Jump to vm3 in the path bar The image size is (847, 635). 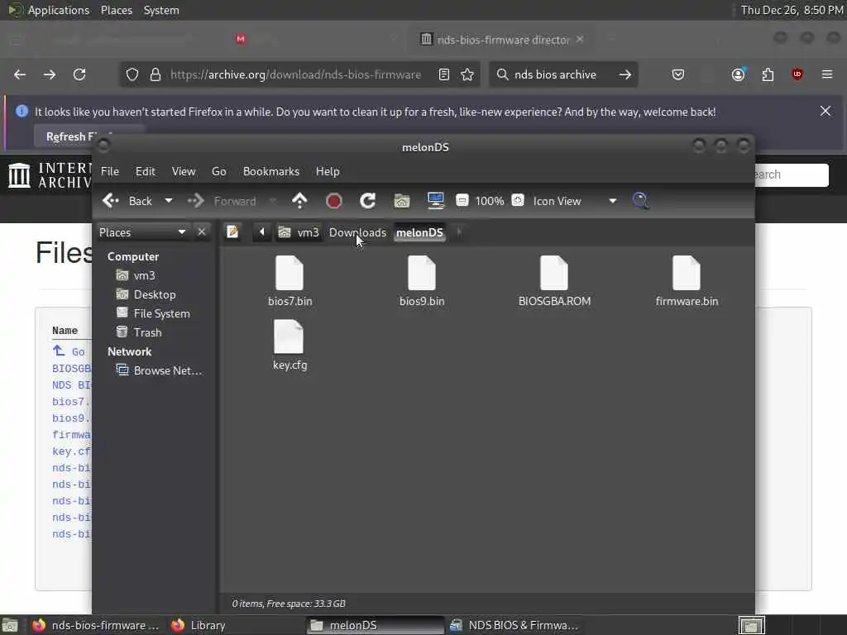(x=299, y=232)
